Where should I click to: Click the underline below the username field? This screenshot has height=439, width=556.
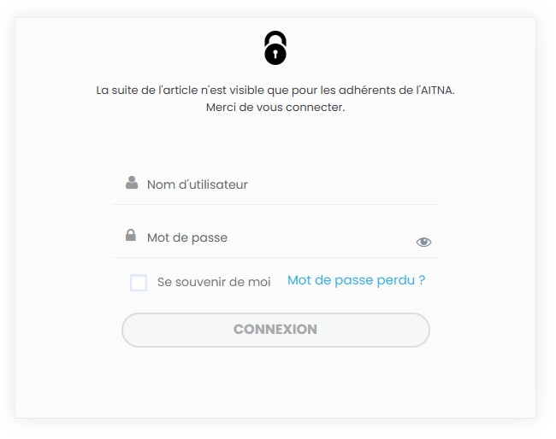[x=275, y=204]
